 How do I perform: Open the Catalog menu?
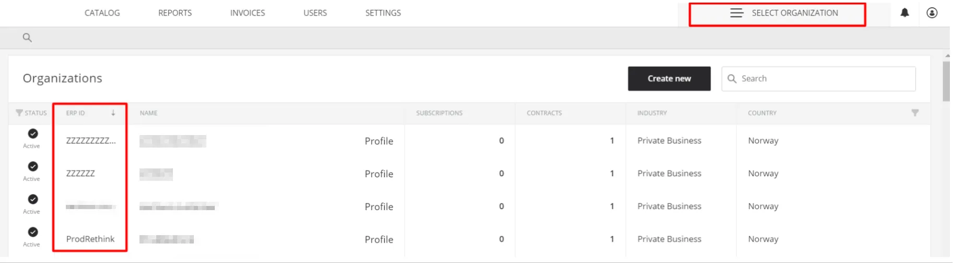point(102,13)
